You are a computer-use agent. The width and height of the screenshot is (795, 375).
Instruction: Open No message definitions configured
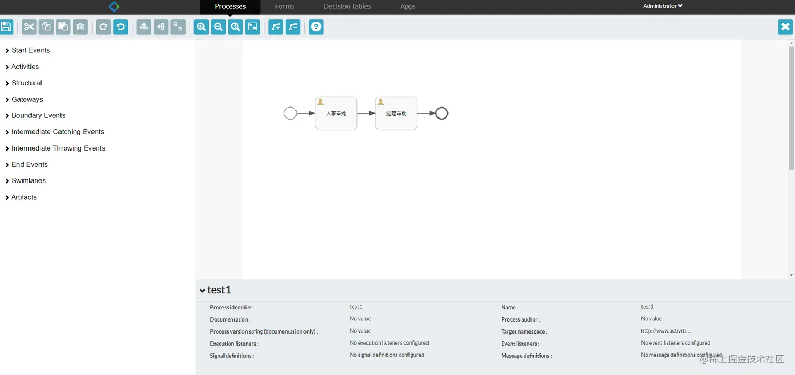681,355
